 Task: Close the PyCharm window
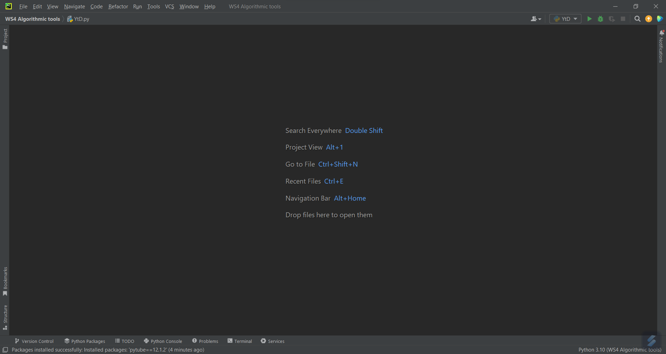tap(656, 6)
